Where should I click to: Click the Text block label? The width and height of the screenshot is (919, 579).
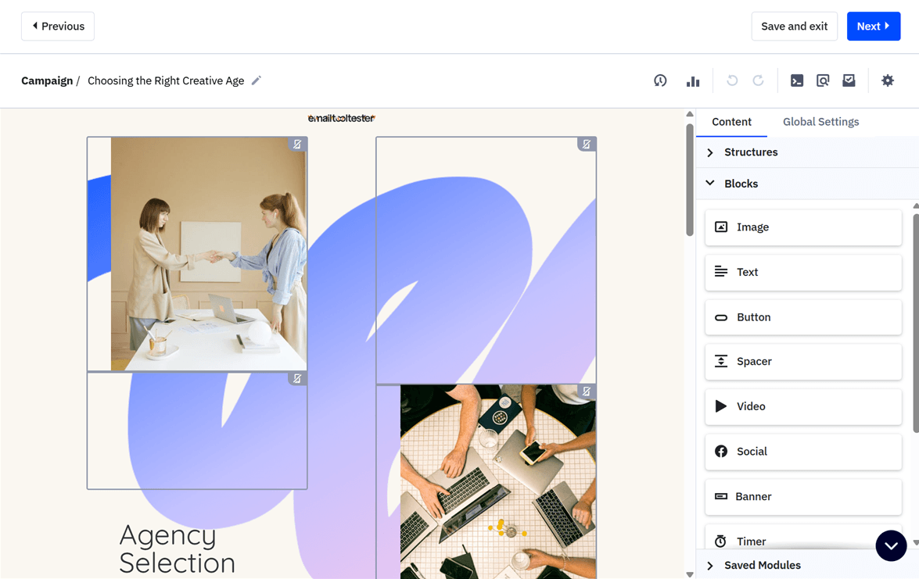coord(747,272)
